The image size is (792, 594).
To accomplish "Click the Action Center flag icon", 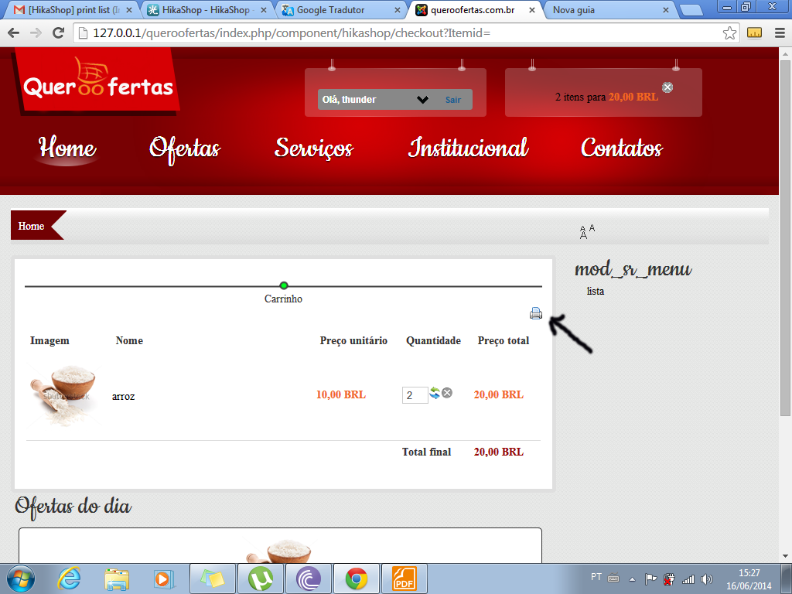I will [x=650, y=579].
